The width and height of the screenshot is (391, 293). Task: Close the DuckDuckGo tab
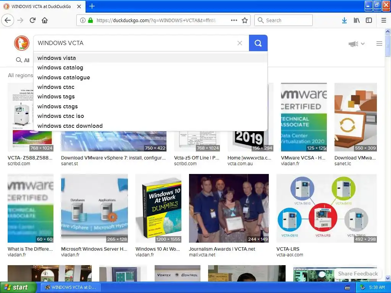click(x=79, y=6)
